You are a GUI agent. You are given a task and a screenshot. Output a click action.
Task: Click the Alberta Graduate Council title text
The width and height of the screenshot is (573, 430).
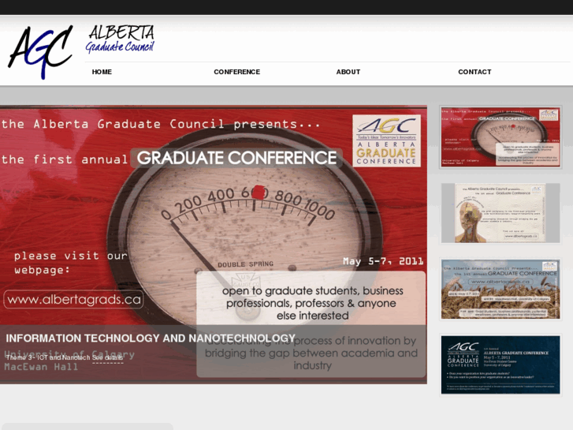coord(120,39)
